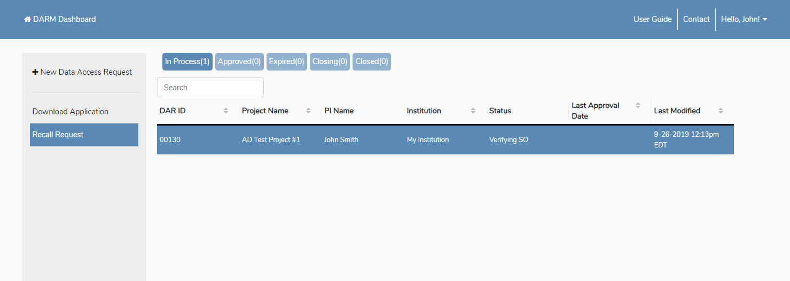790x281 pixels.
Task: Switch to the Approved(0) tab
Action: click(239, 61)
